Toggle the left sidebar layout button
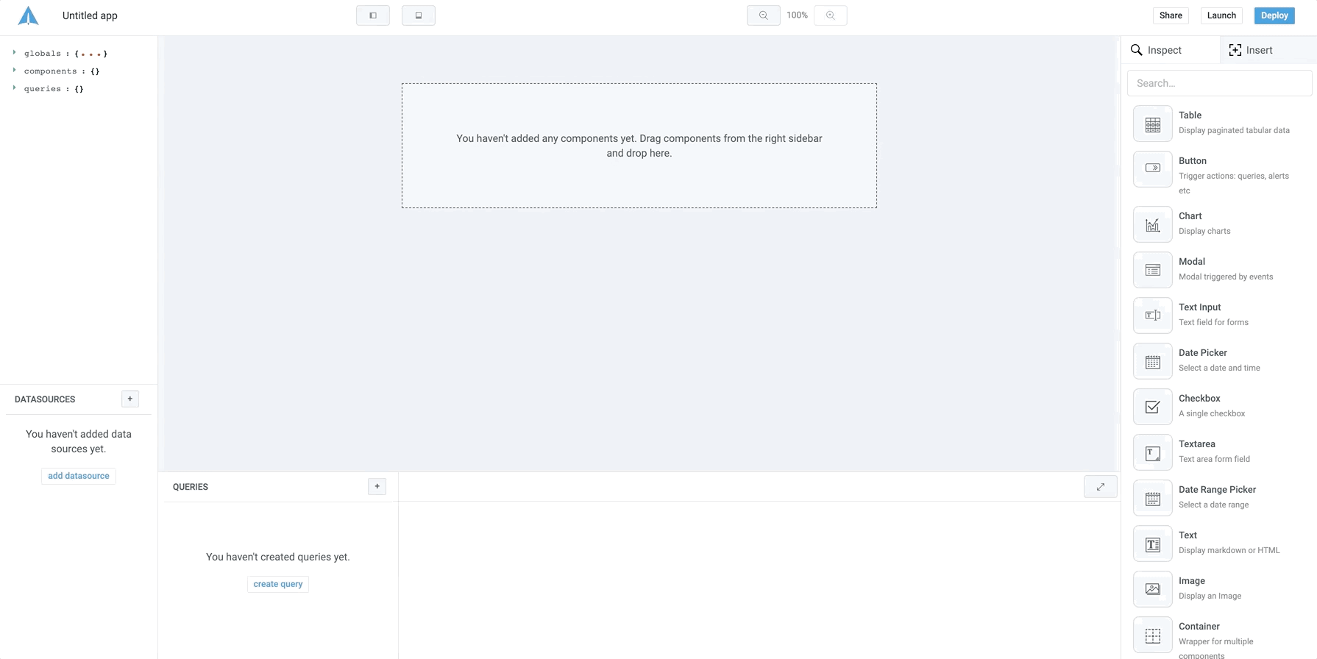 pos(373,15)
